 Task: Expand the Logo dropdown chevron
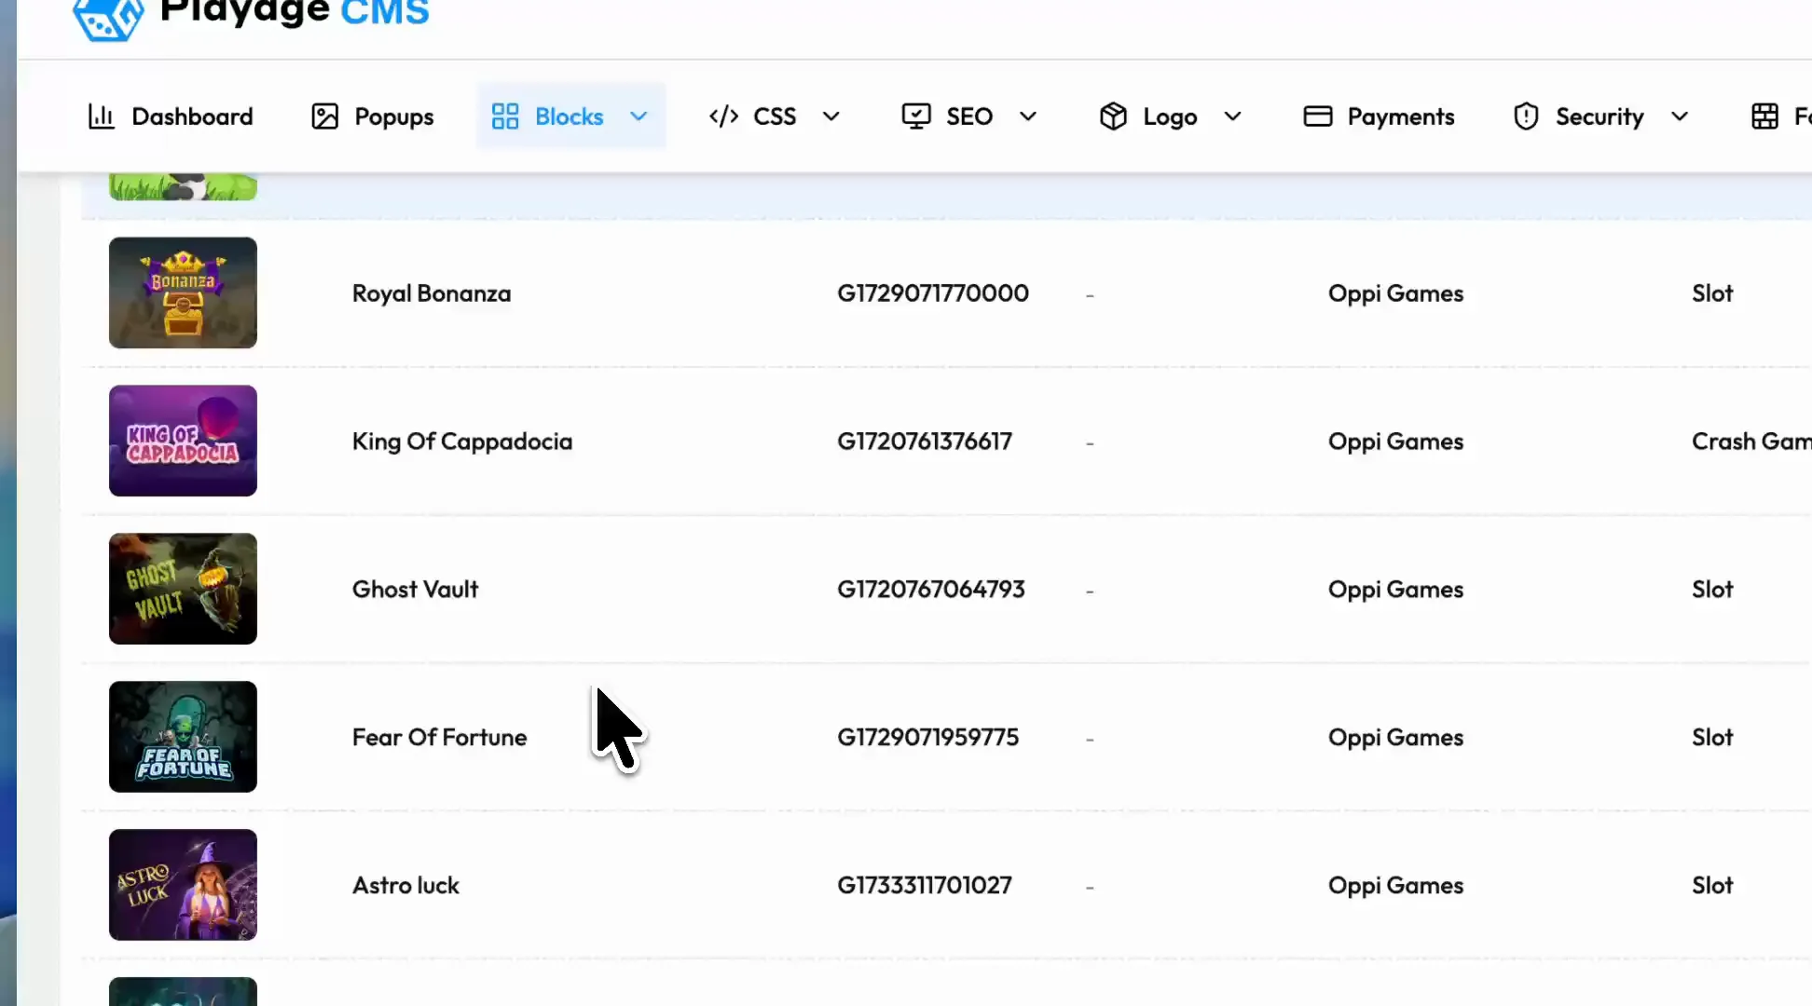(1232, 116)
